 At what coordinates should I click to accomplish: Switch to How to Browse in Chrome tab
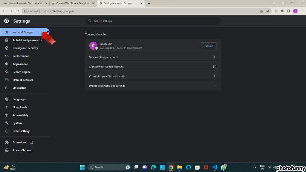point(25,3)
